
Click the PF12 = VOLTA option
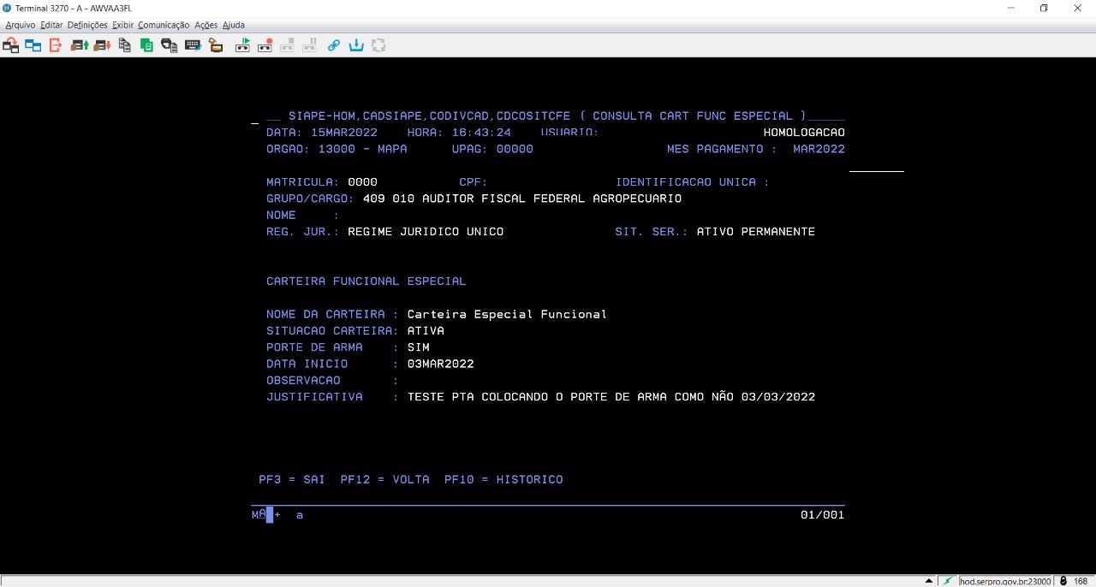(x=384, y=480)
